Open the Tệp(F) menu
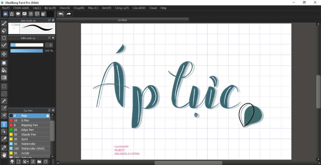This screenshot has height=165, width=321. [6, 8]
